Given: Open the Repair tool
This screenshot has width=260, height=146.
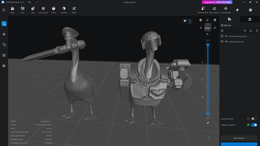Looking at the screenshot, I should (x=74, y=10).
